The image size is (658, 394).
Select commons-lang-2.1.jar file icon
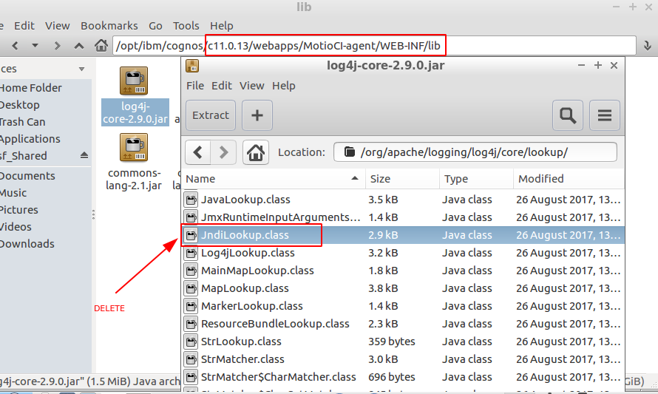(x=134, y=147)
